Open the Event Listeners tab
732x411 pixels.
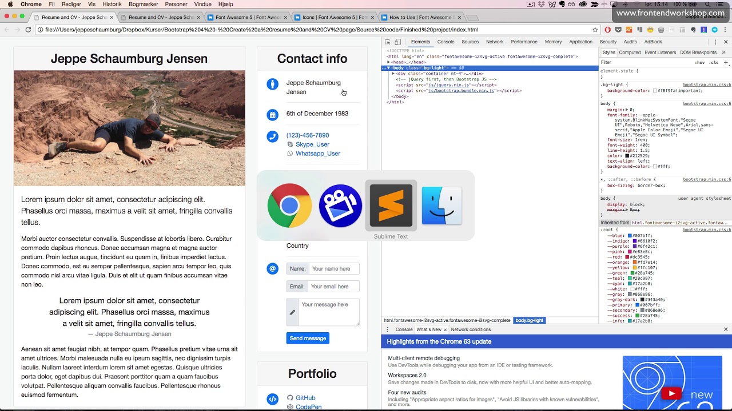point(660,53)
